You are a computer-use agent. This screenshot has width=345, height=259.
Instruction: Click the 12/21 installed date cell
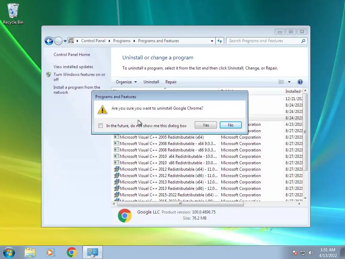[x=294, y=99]
